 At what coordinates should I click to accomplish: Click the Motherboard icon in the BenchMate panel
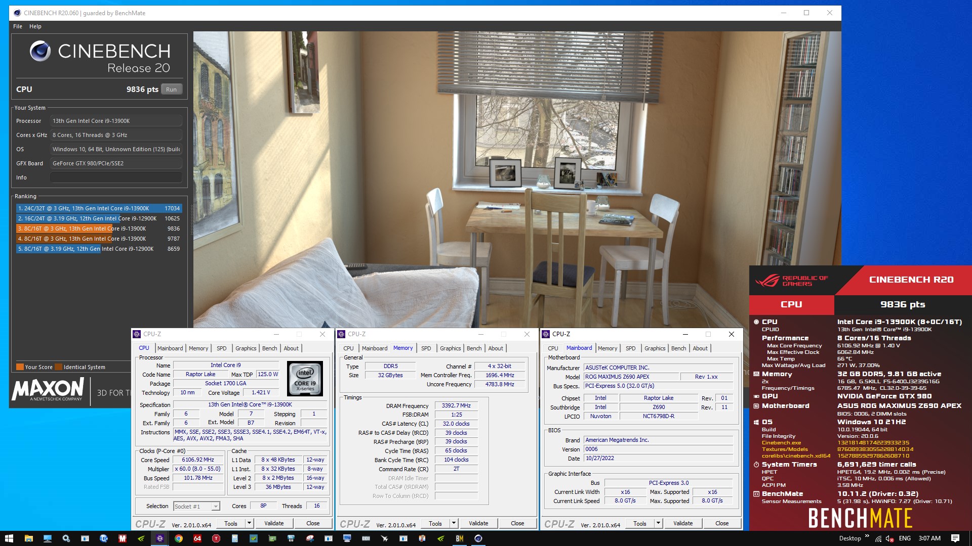(x=756, y=406)
